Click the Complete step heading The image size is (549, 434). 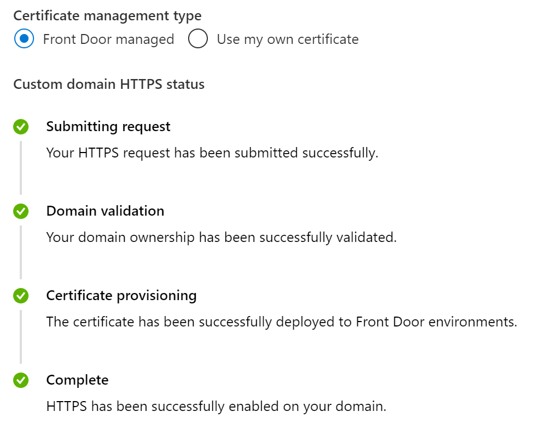(x=77, y=380)
